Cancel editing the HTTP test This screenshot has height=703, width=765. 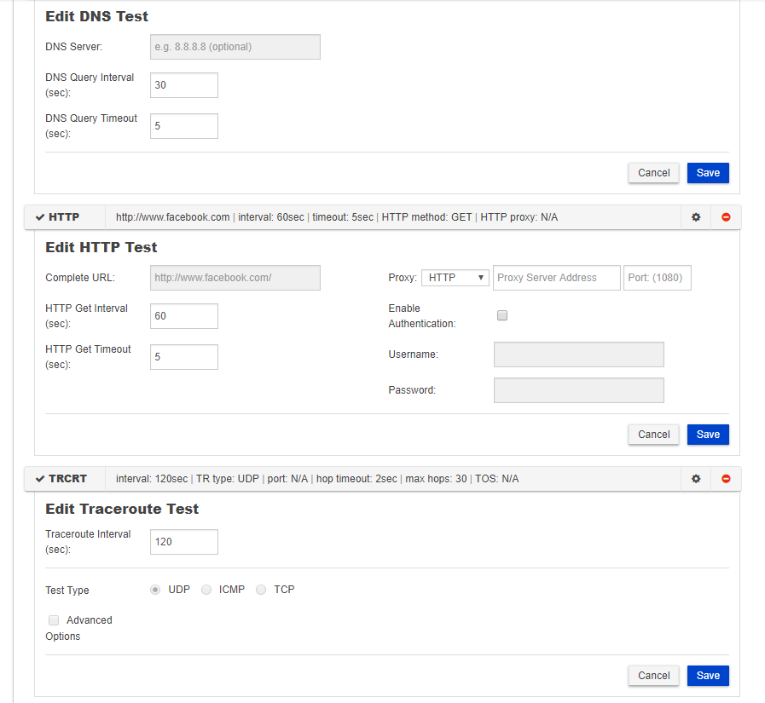[653, 435]
